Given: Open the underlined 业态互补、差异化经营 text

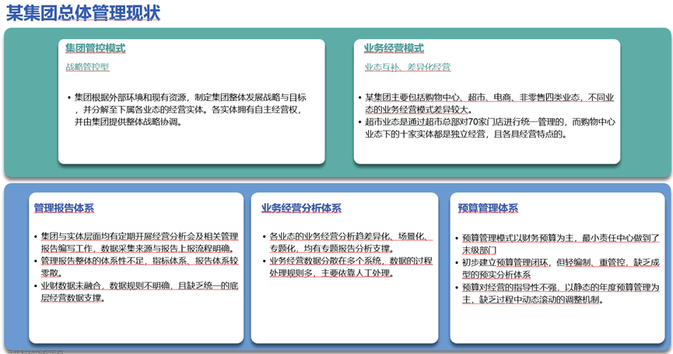Looking at the screenshot, I should pos(408,67).
